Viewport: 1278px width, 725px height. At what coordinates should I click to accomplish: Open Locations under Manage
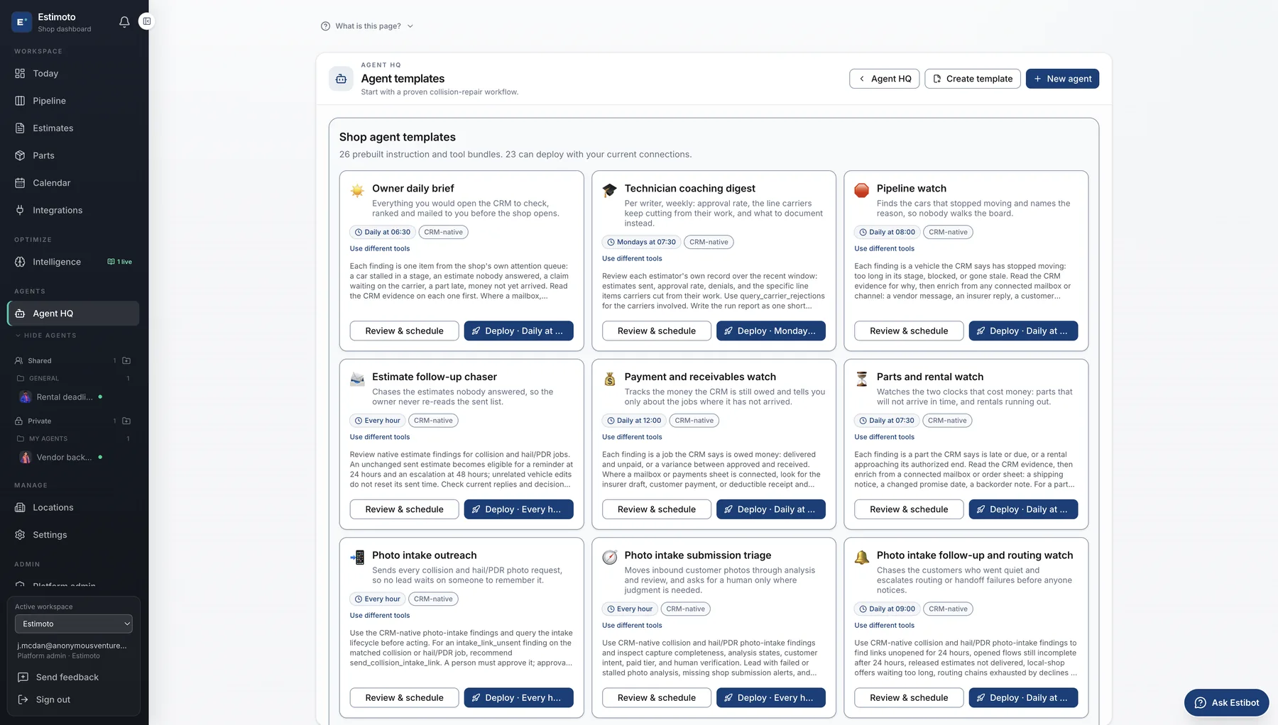pyautogui.click(x=73, y=508)
